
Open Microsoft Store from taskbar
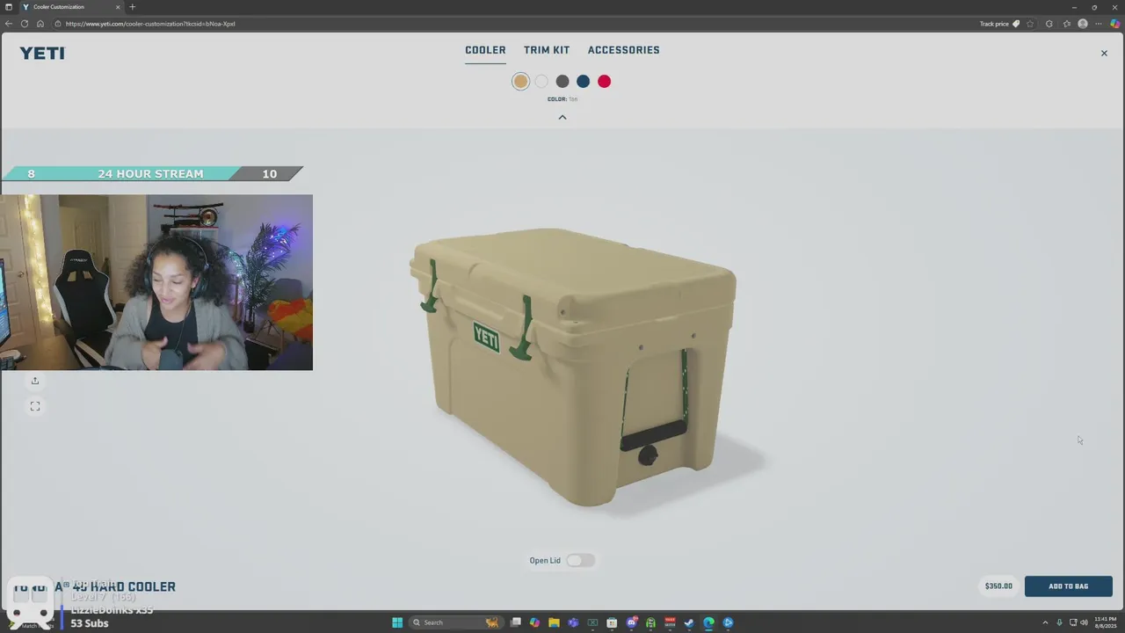(612, 622)
